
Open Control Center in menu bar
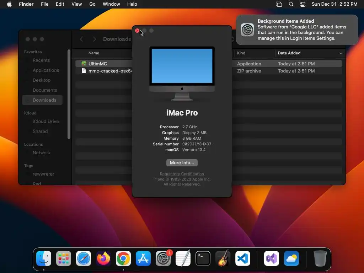[303, 4]
